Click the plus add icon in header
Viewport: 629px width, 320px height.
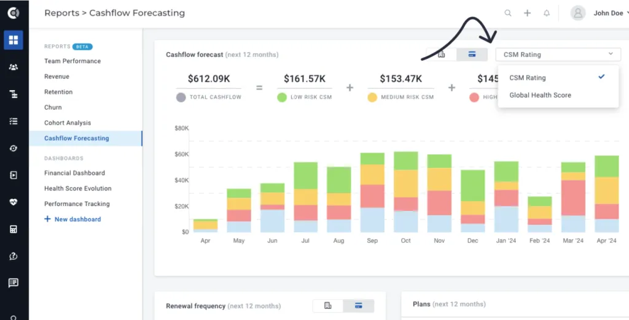527,13
